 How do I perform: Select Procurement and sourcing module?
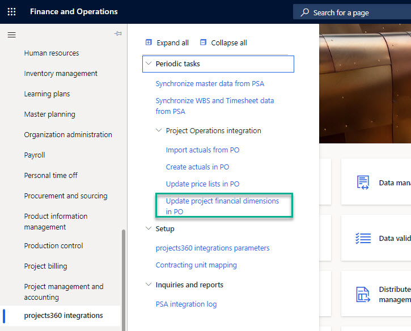pos(66,196)
